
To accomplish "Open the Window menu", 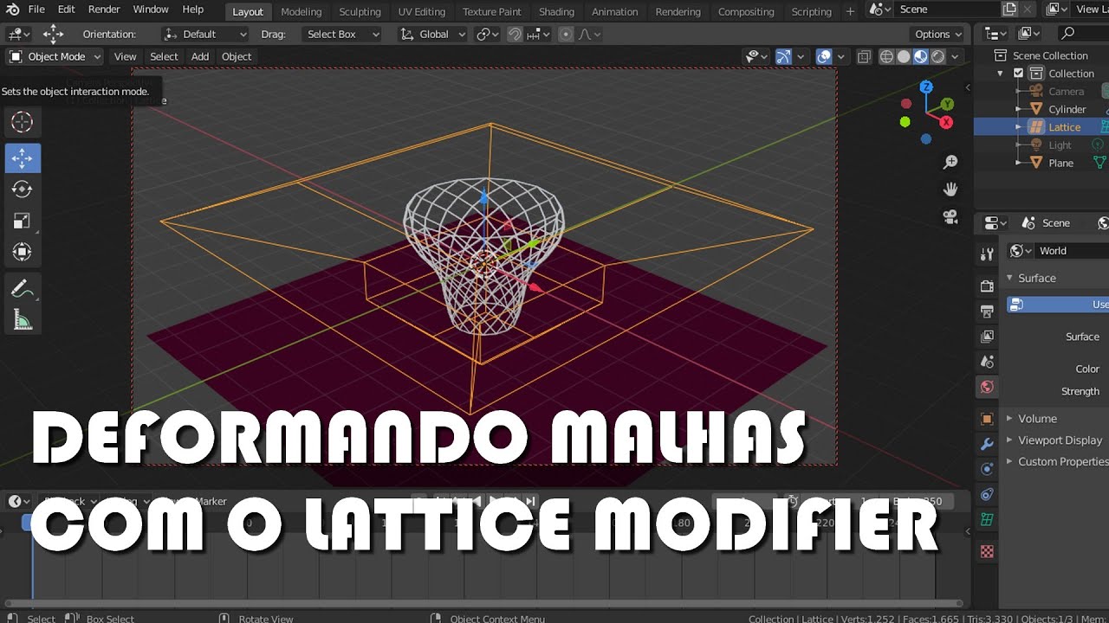I will [x=151, y=10].
